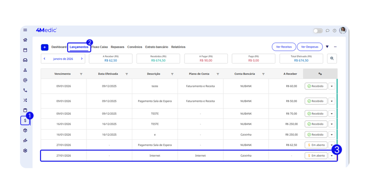The width and height of the screenshot is (370, 194).
Task: Open filter on Conta Bancária column
Action: [263, 74]
